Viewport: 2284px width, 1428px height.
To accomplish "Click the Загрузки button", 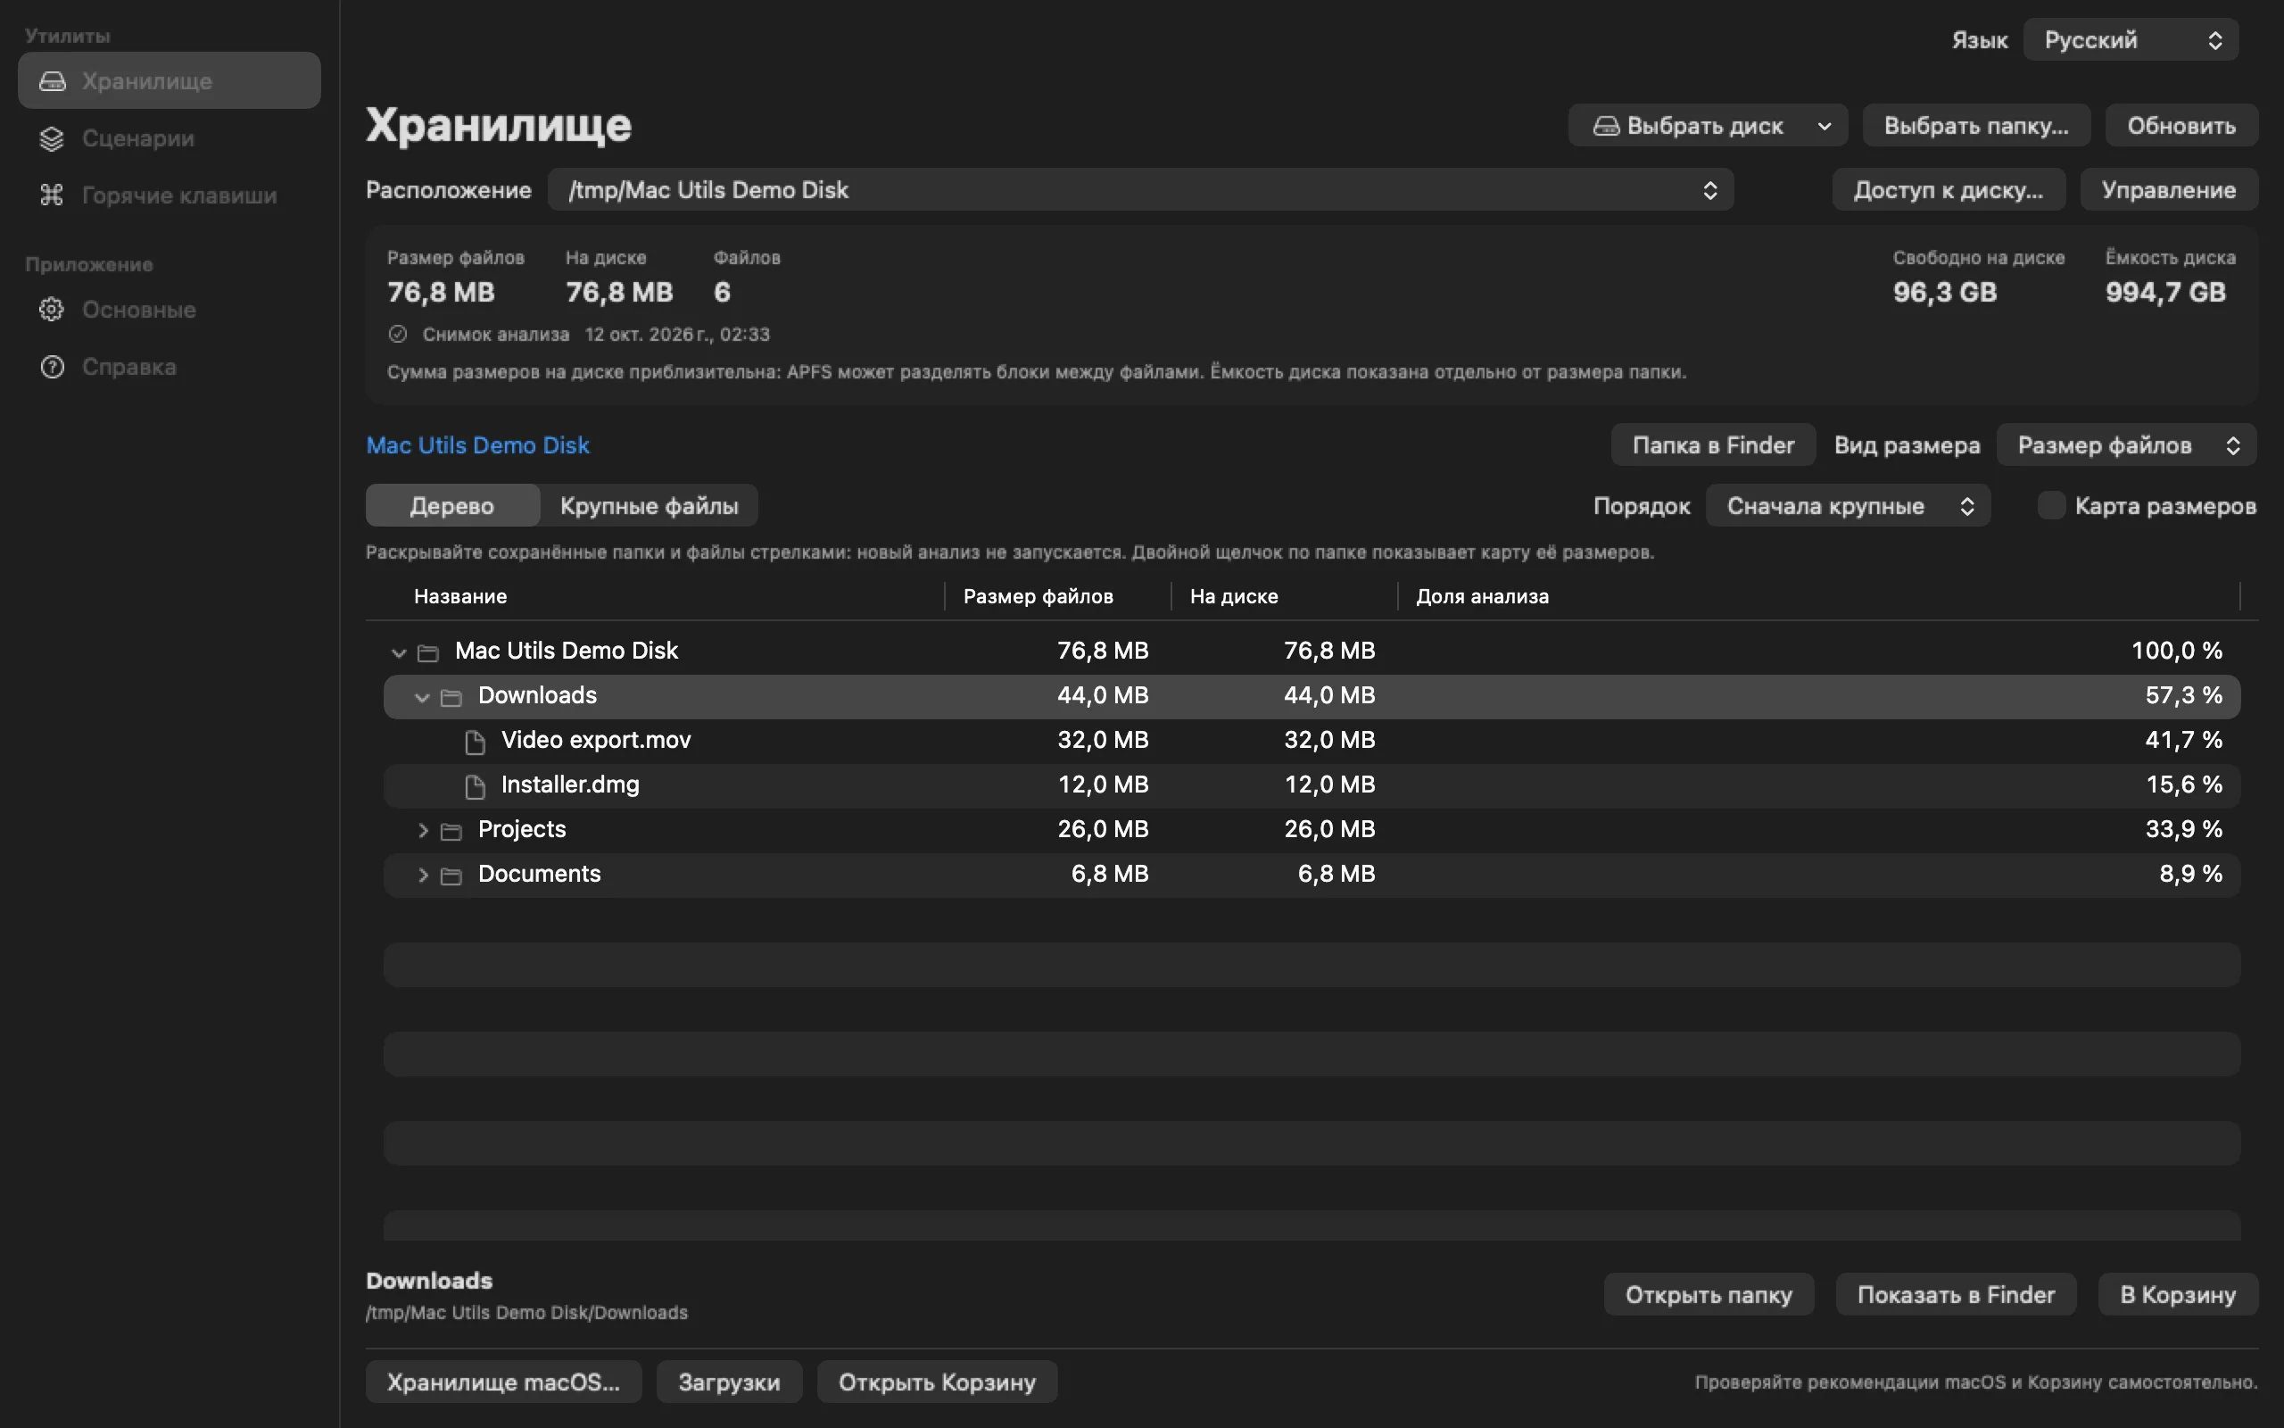I will (730, 1382).
